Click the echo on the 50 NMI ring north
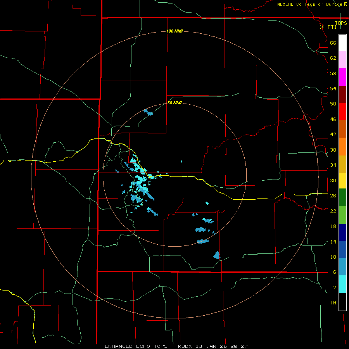This screenshot has height=349, width=349. [148, 112]
